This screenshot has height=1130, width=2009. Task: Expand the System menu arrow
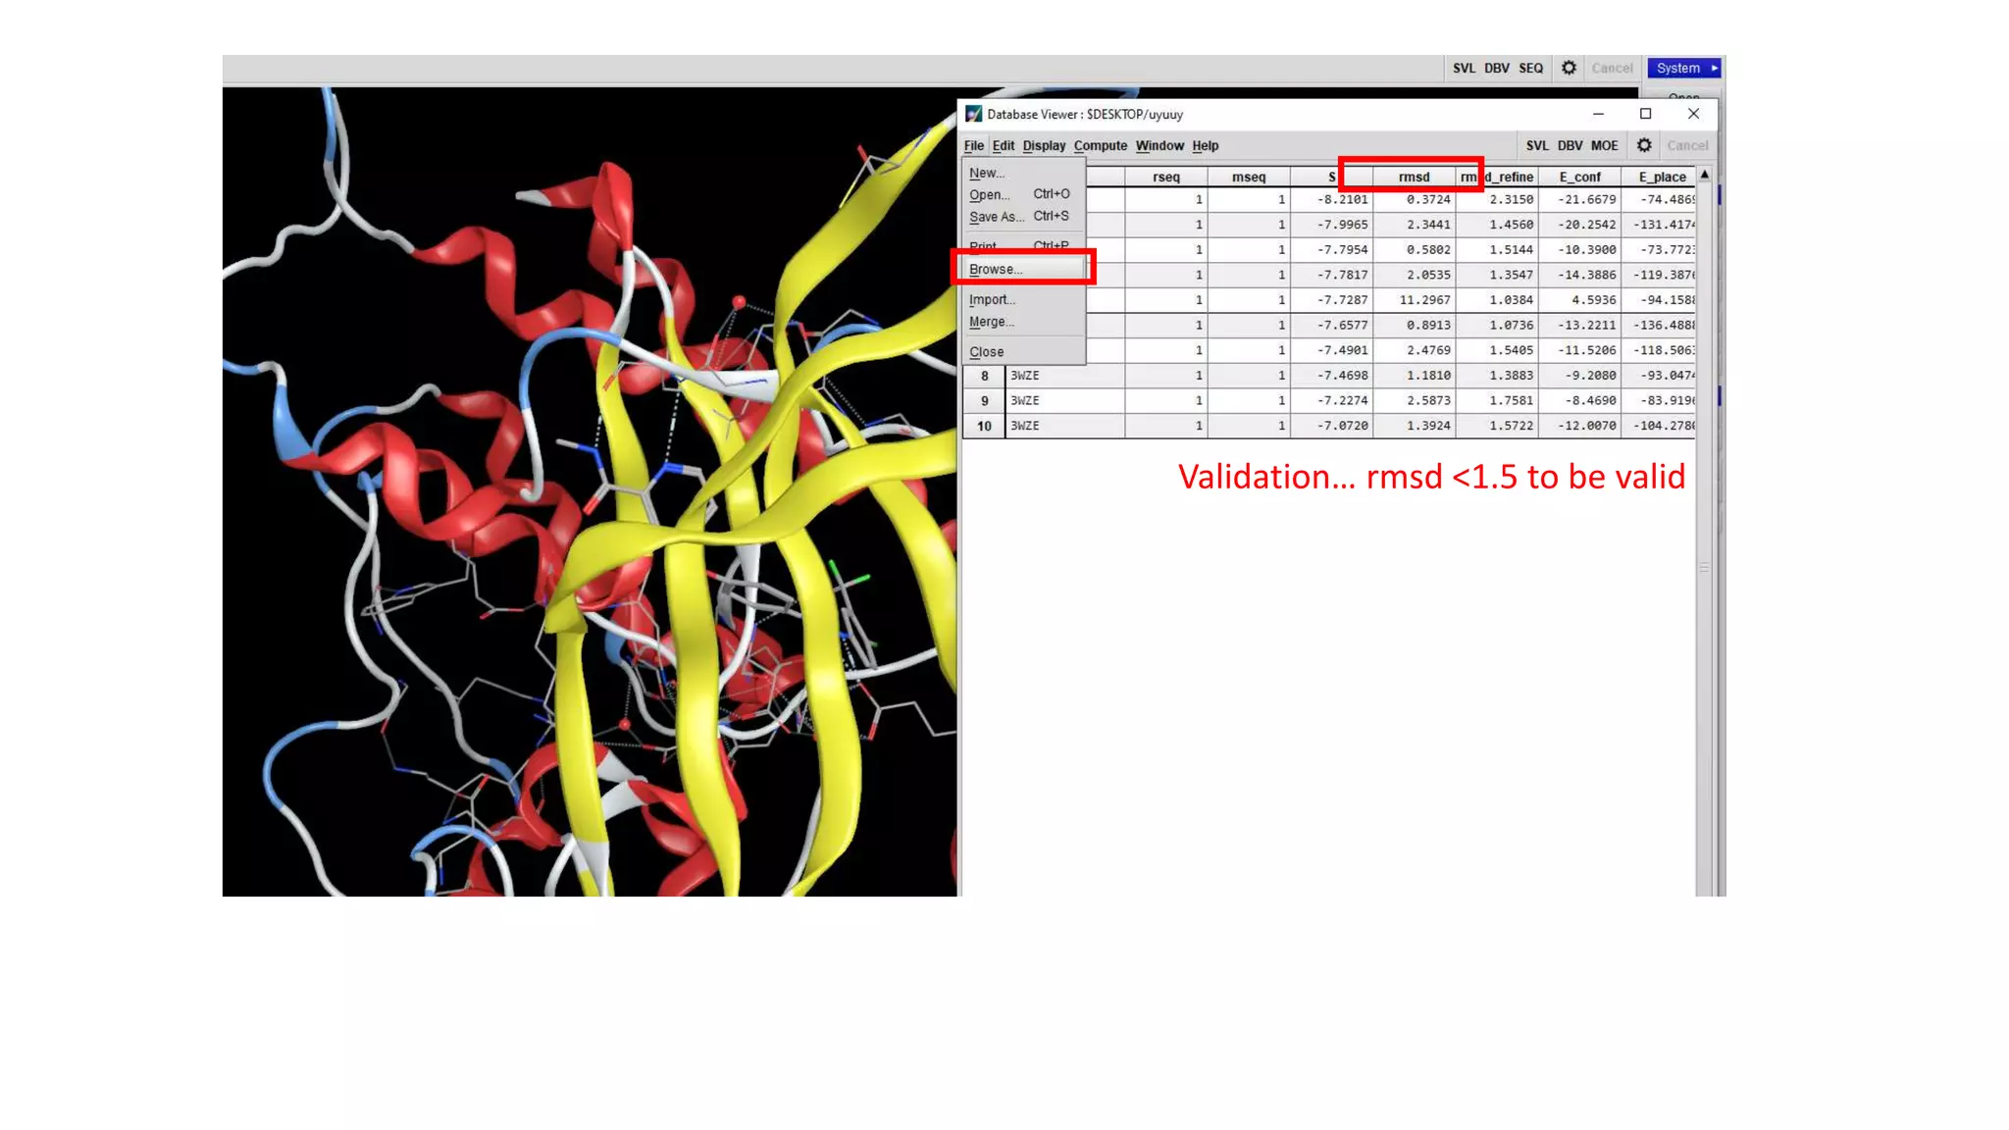tap(1714, 68)
